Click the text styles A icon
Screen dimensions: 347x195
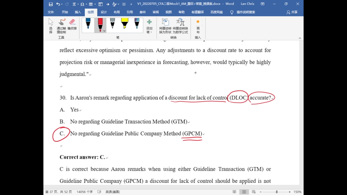(x=114, y=4)
